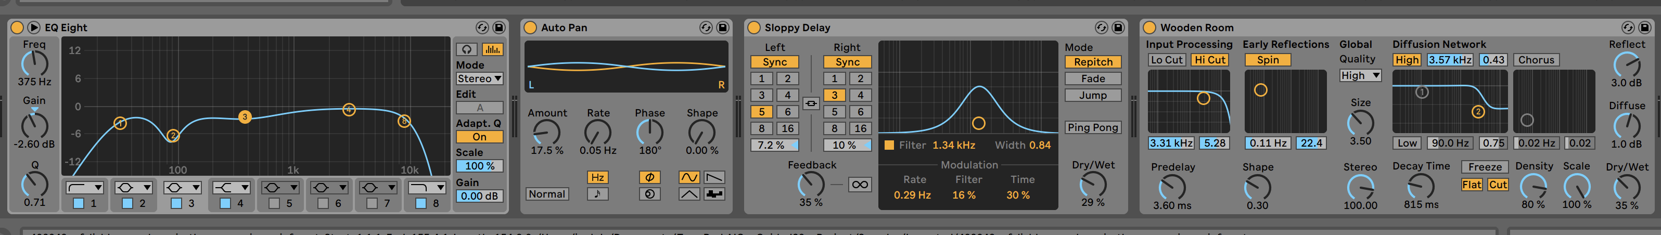Enable Lo Cut in Wooden Room
The height and width of the screenshot is (235, 1661).
1167,60
